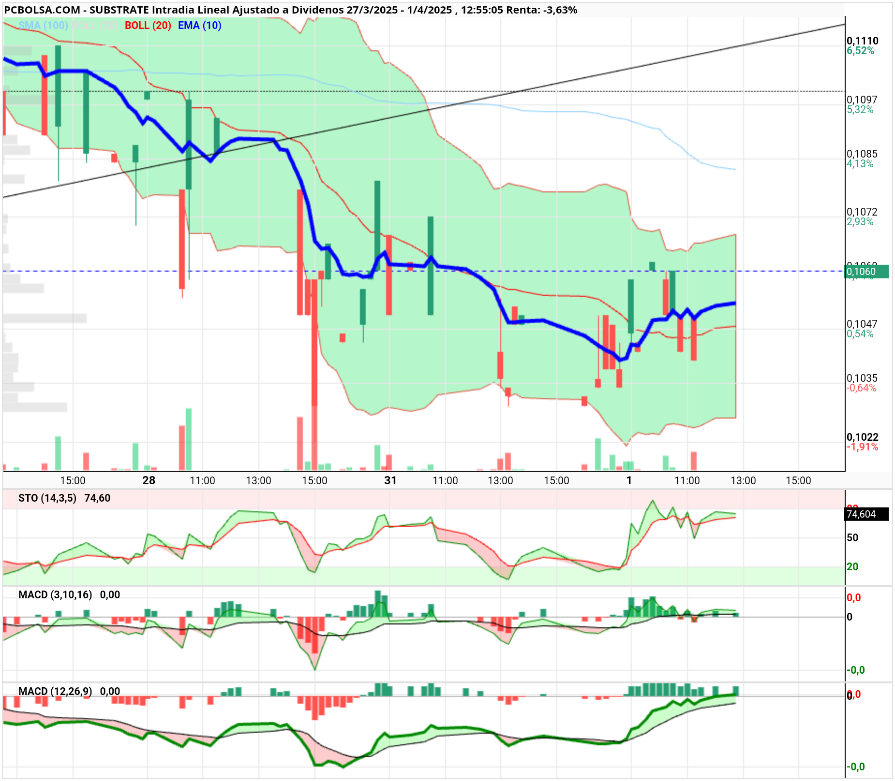Click the 0,1035 price axis label
This screenshot has width=895, height=781.
pyautogui.click(x=862, y=378)
